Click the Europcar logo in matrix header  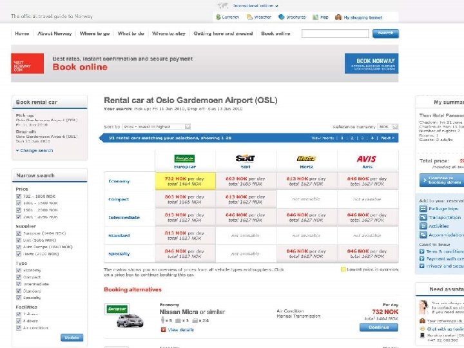click(184, 159)
